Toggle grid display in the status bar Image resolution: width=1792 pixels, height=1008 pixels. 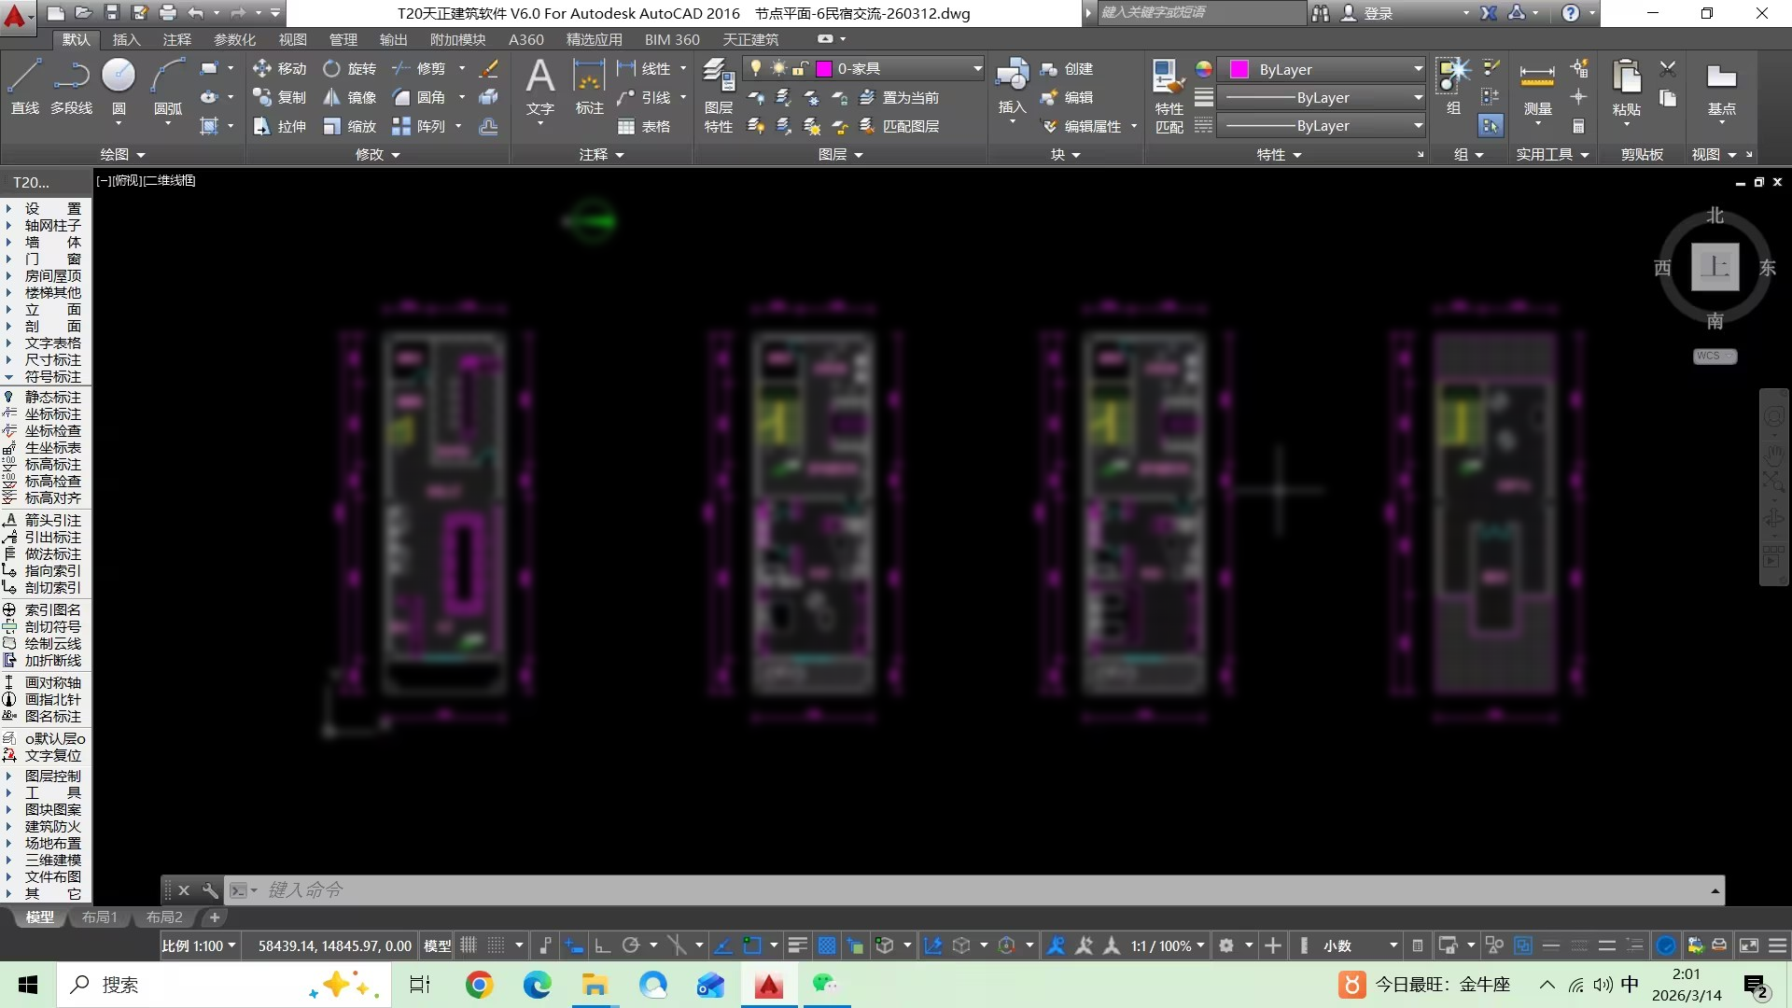click(x=469, y=945)
